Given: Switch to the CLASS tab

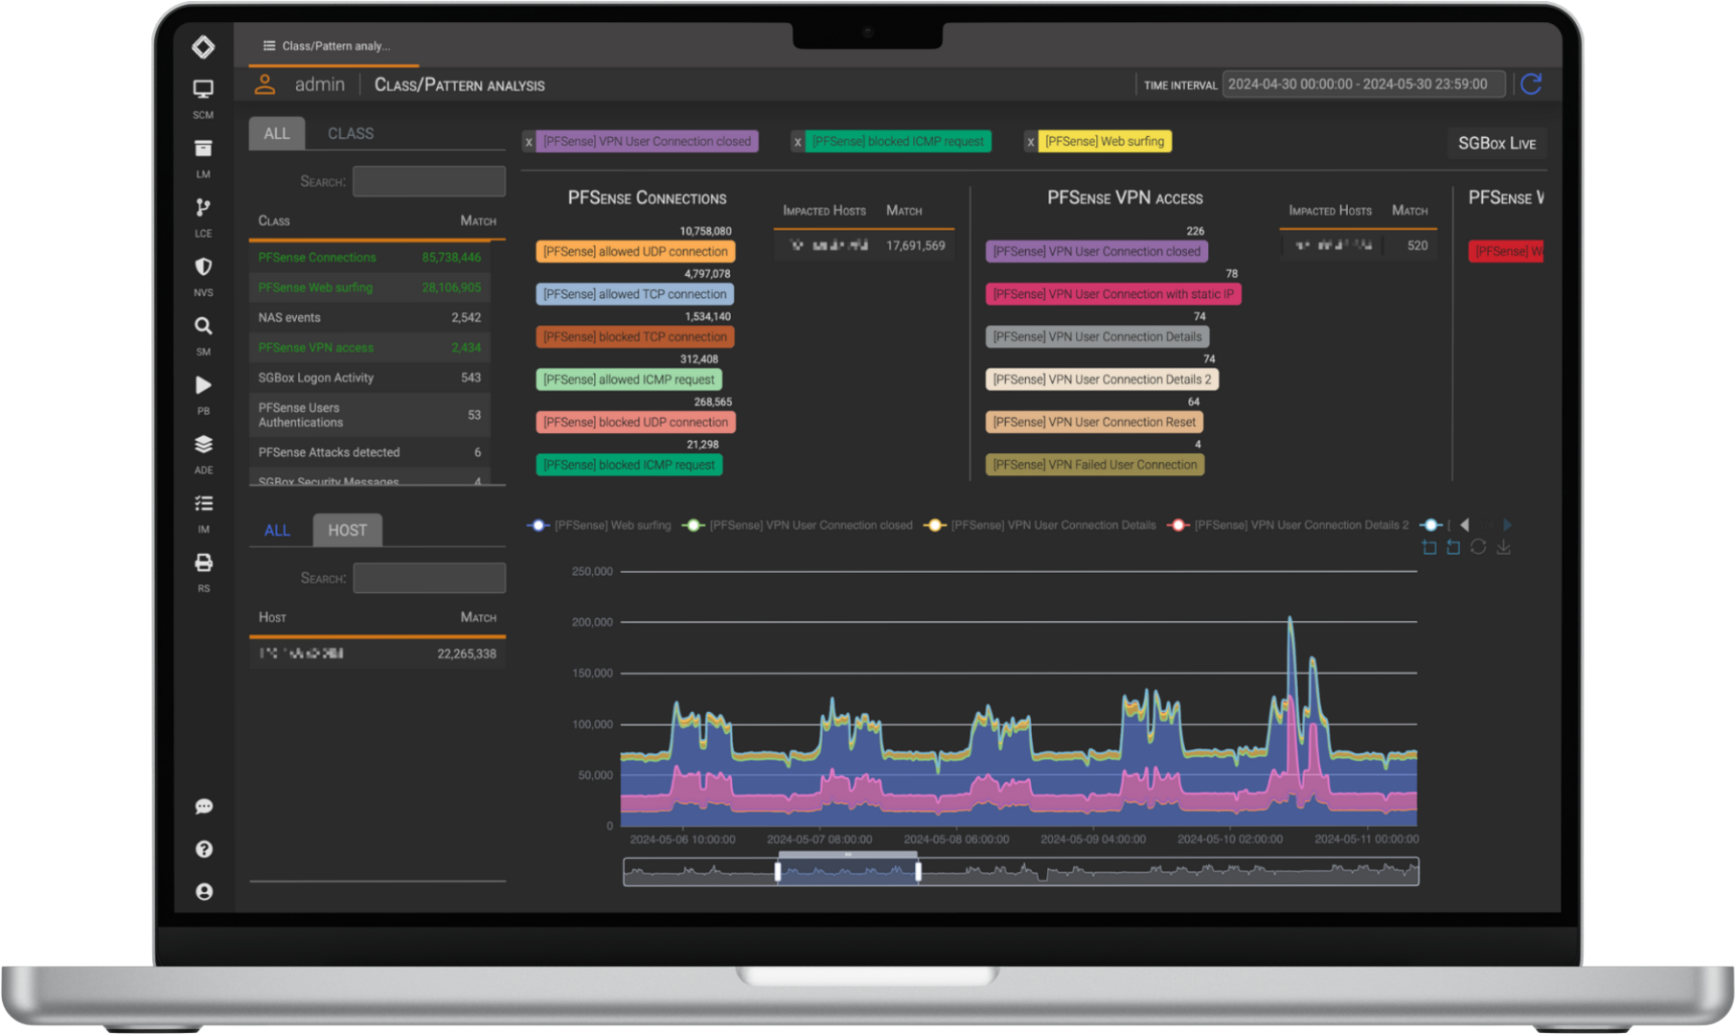Looking at the screenshot, I should coord(351,133).
